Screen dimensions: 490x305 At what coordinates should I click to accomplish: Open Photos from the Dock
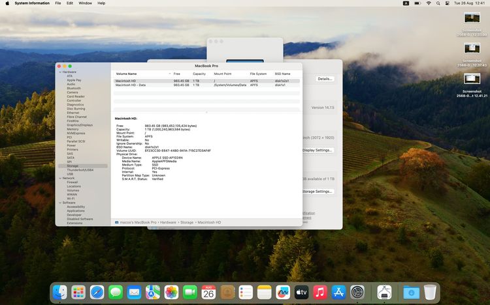171,293
